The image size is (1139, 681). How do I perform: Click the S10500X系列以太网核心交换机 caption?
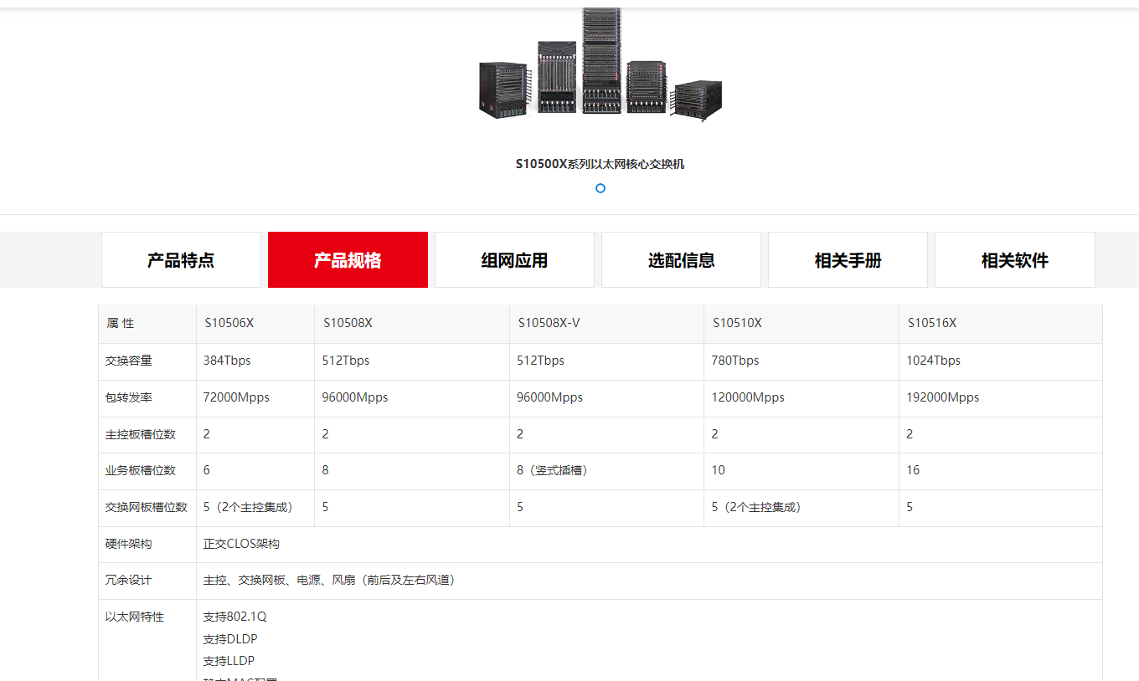pyautogui.click(x=600, y=164)
